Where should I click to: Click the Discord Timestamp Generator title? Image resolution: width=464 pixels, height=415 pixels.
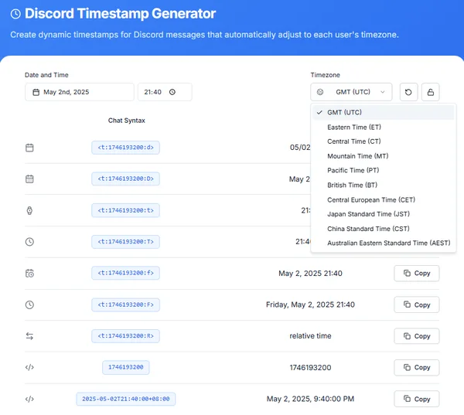[120, 14]
